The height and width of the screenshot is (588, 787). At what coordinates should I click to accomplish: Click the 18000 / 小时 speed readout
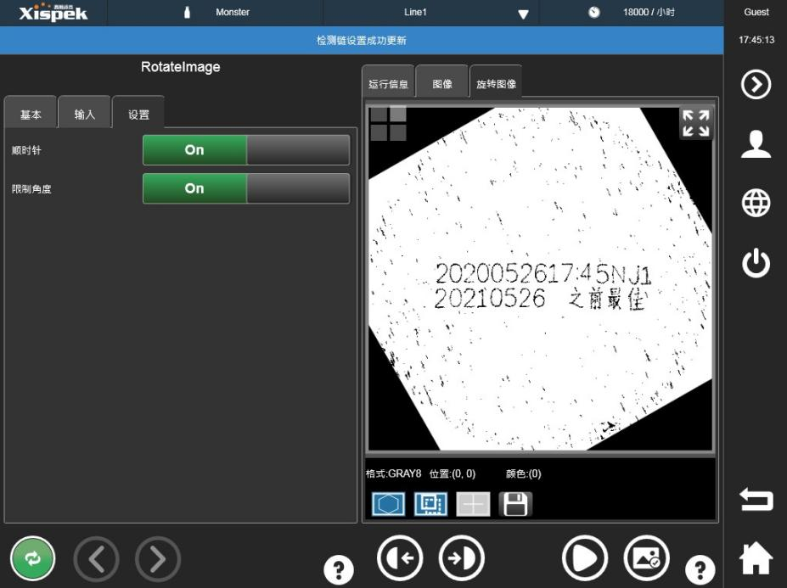coord(649,12)
